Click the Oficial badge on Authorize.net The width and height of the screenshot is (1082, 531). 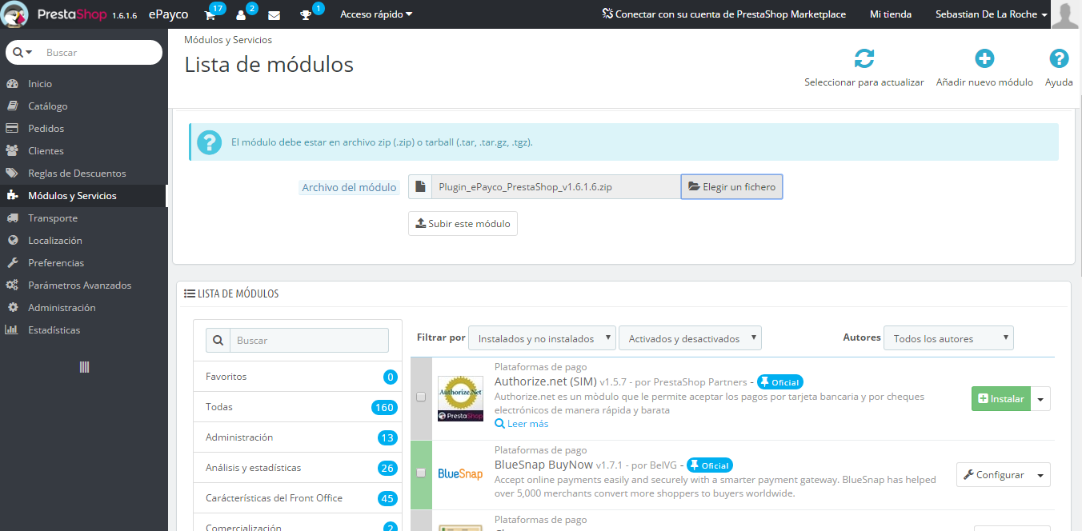780,382
